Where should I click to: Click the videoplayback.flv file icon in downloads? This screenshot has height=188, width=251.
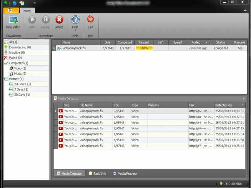pyautogui.click(x=59, y=48)
